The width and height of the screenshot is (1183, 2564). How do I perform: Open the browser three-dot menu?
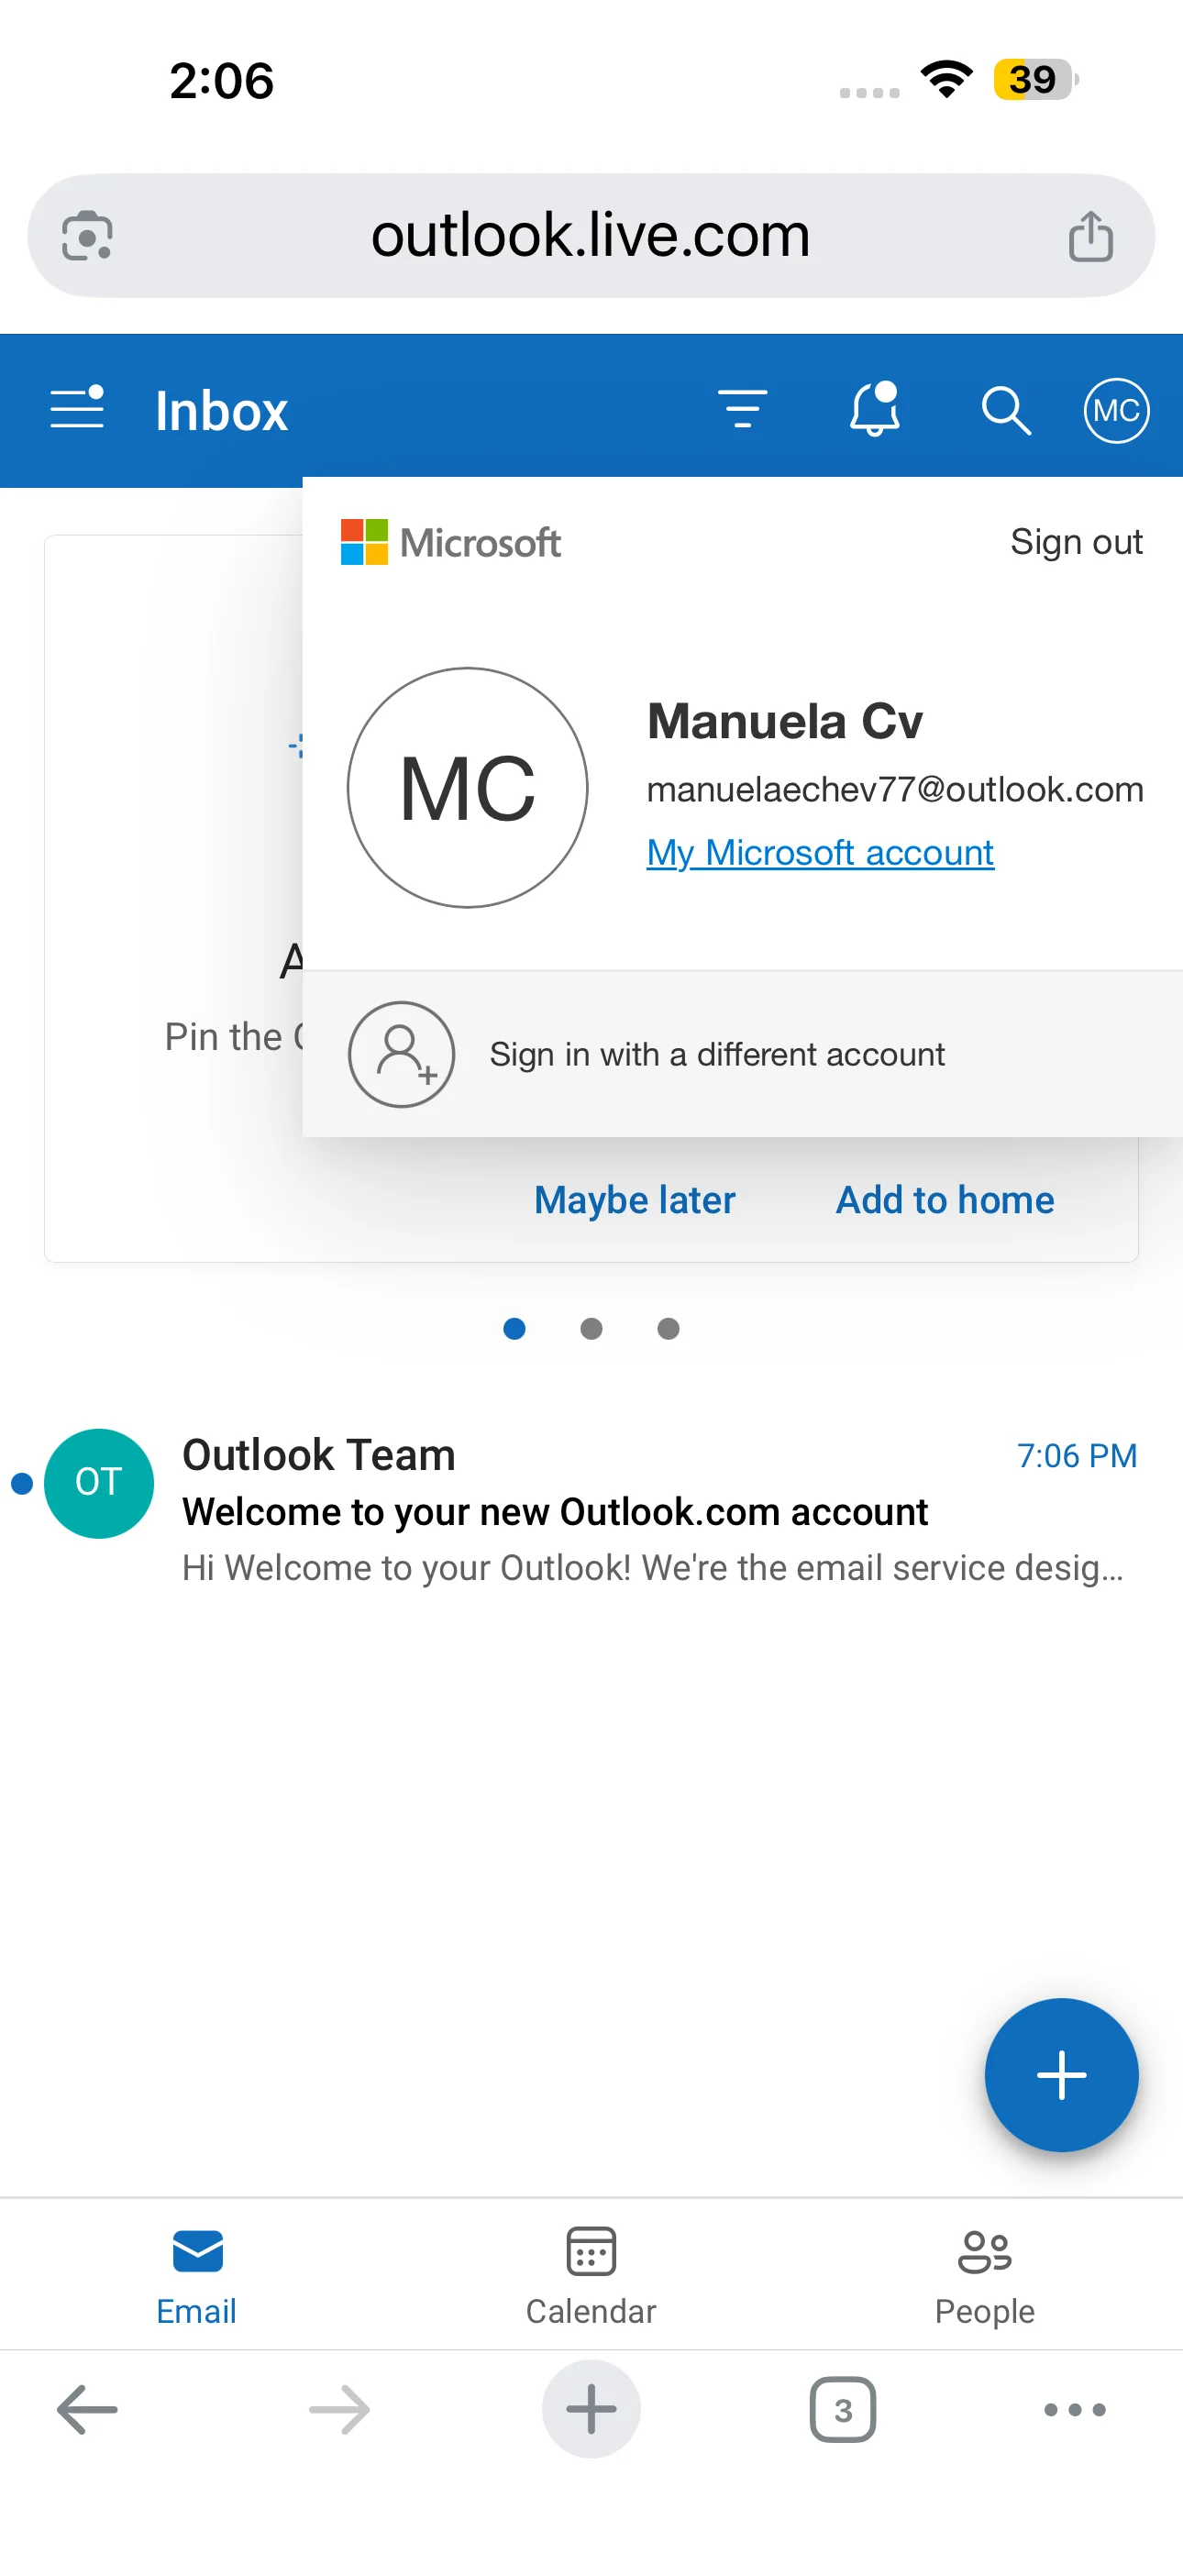pyautogui.click(x=1075, y=2410)
